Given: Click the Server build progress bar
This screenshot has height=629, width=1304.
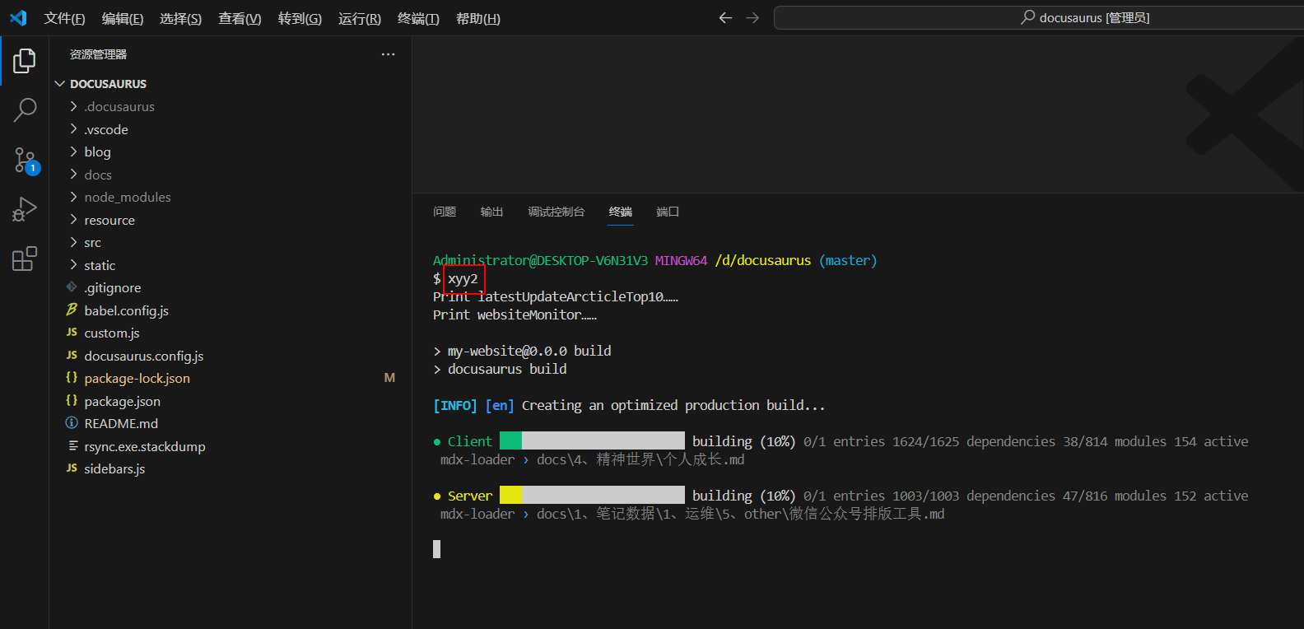Looking at the screenshot, I should click(592, 495).
